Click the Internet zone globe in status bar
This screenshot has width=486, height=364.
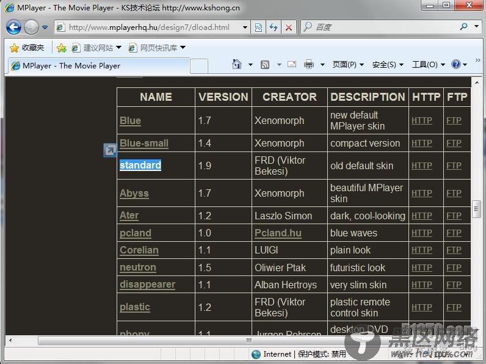256,354
